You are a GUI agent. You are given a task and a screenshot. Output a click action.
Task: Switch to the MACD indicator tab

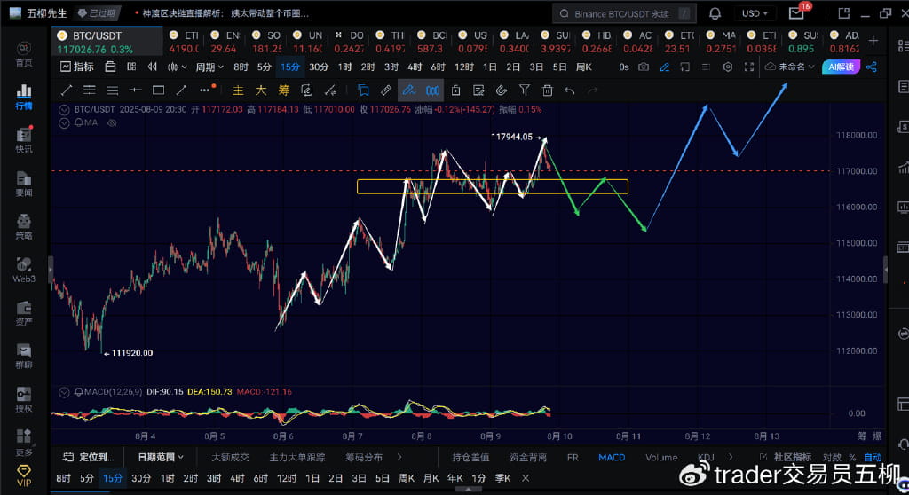[x=612, y=458]
